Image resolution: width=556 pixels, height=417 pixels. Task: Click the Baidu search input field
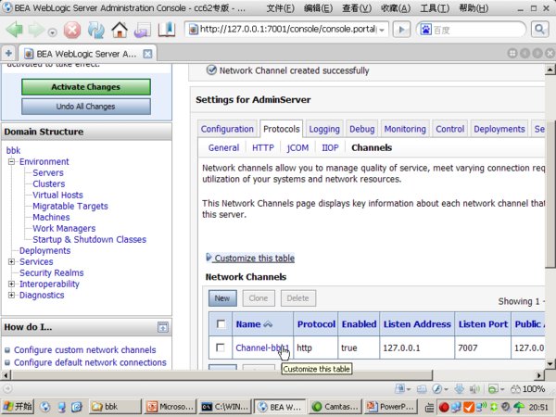(477, 30)
